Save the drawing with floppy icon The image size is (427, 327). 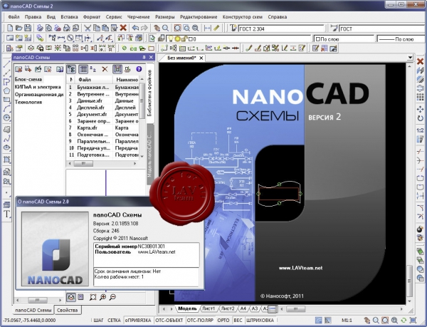pos(28,28)
